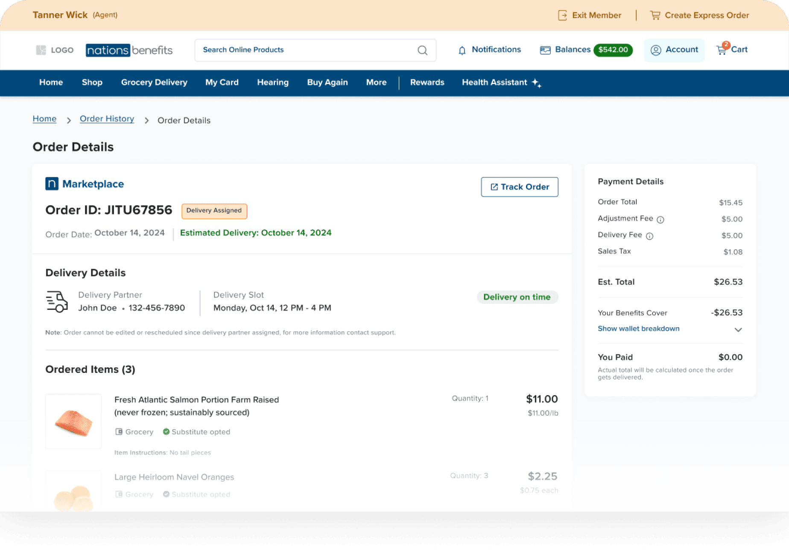Click the Health Assistant sparkle icon
Screen dimensions: 789x553
click(x=537, y=83)
